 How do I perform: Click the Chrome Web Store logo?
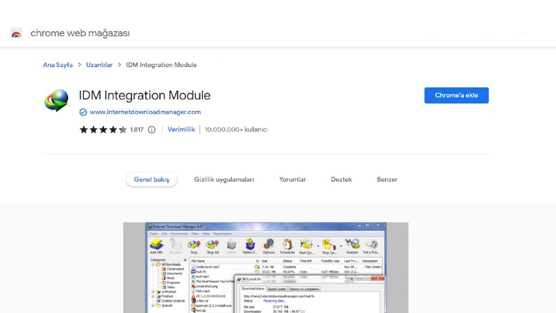(x=16, y=32)
